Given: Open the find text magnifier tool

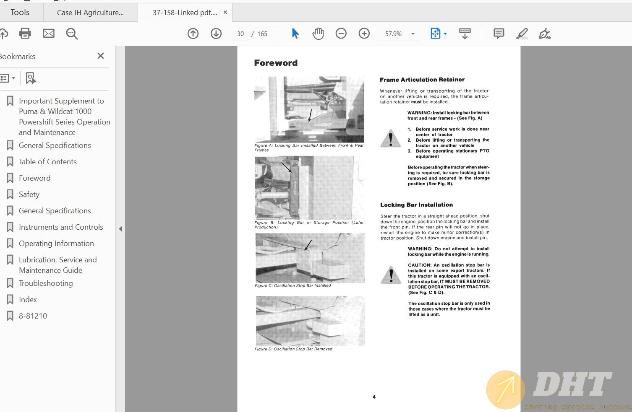Looking at the screenshot, I should 72,34.
